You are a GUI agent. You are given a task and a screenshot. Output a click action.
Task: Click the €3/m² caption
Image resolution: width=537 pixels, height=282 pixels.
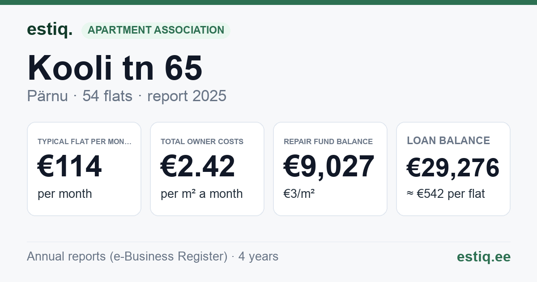point(299,194)
